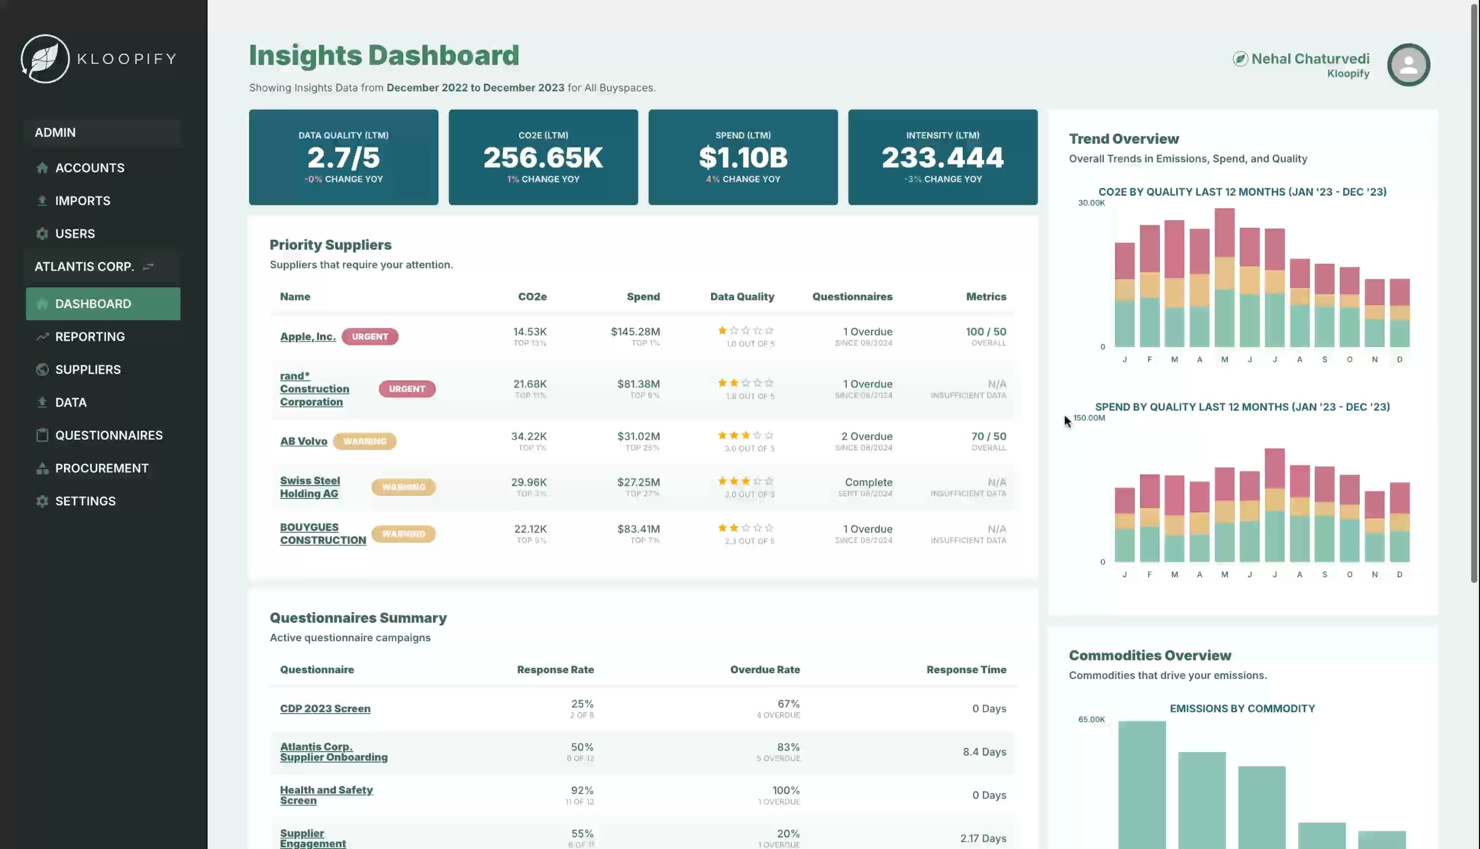
Task: Click the Users gear icon
Action: [x=42, y=233]
